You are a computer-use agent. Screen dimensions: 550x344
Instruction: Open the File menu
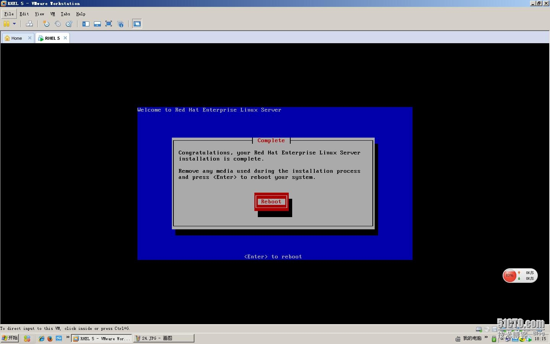(9, 14)
